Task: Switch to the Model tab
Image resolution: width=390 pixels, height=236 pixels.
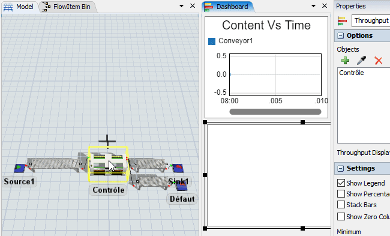Action: (x=19, y=7)
